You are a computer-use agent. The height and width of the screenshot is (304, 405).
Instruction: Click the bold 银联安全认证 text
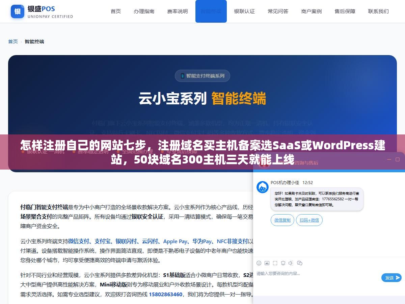pyautogui.click(x=147, y=217)
